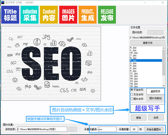Open the IMAGES 图片 module tile
This screenshot has height=135, width=168.
68,15
